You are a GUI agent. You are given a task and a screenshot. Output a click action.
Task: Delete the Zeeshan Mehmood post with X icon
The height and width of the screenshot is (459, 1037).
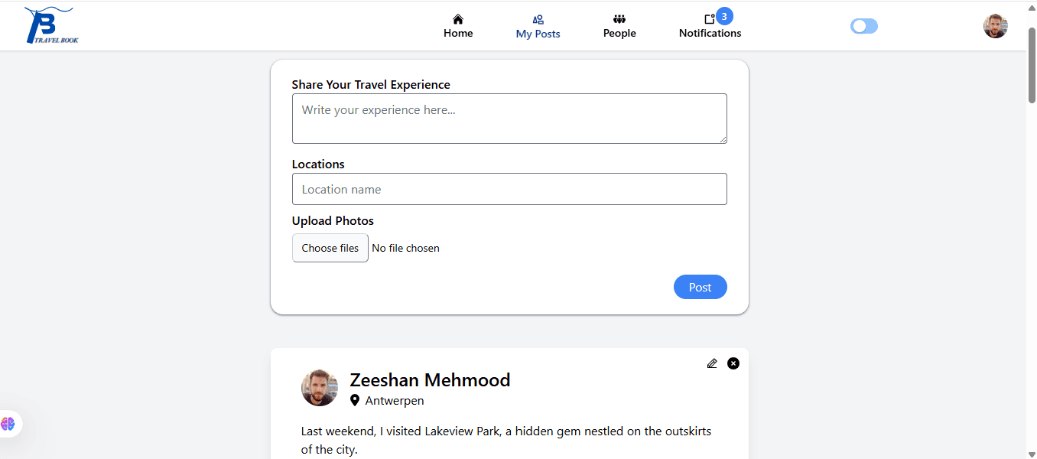tap(733, 363)
